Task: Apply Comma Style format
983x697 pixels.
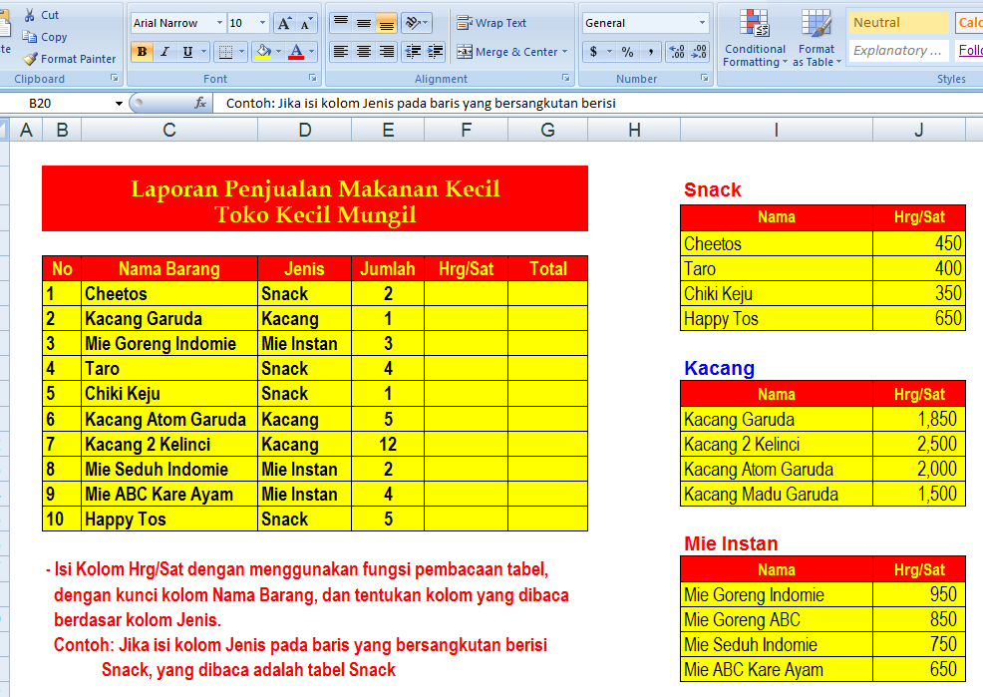Action: 651,52
